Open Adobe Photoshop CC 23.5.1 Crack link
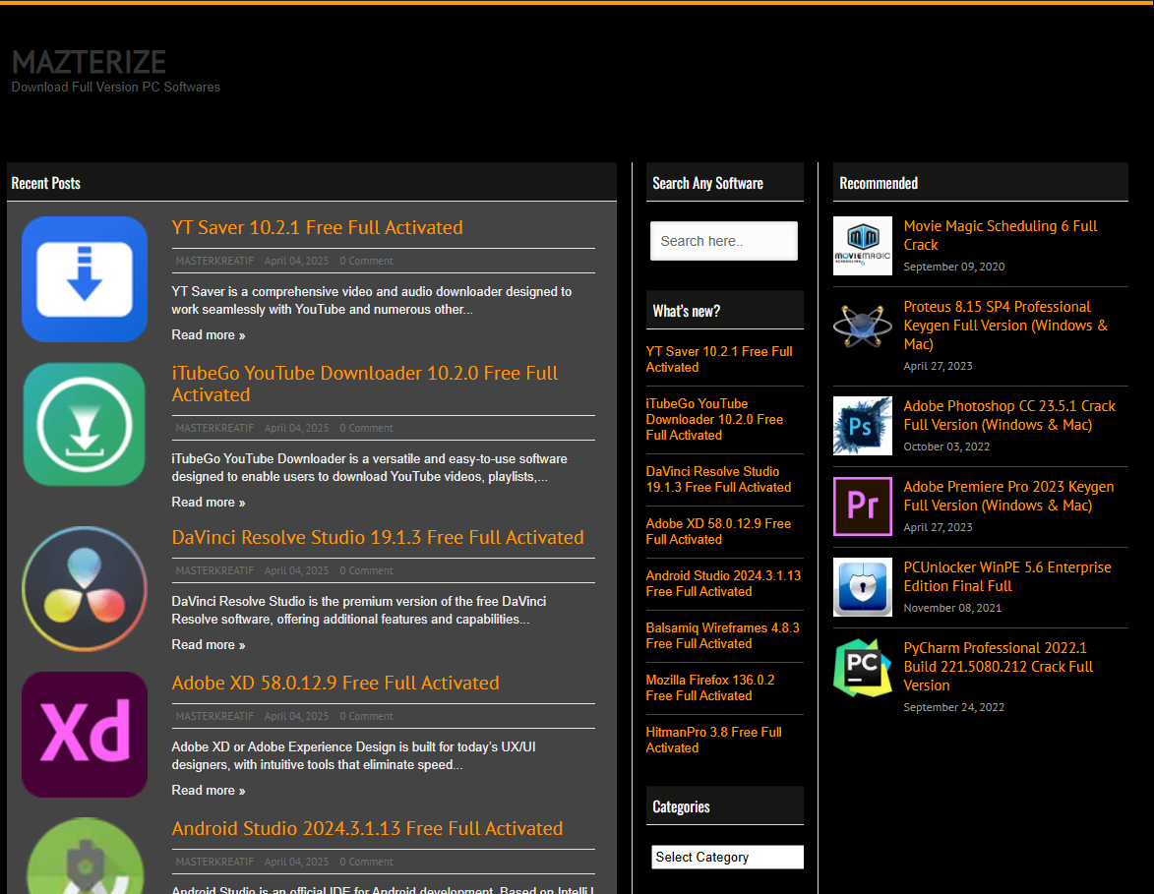Screen dimensions: 1154x894 point(1009,416)
